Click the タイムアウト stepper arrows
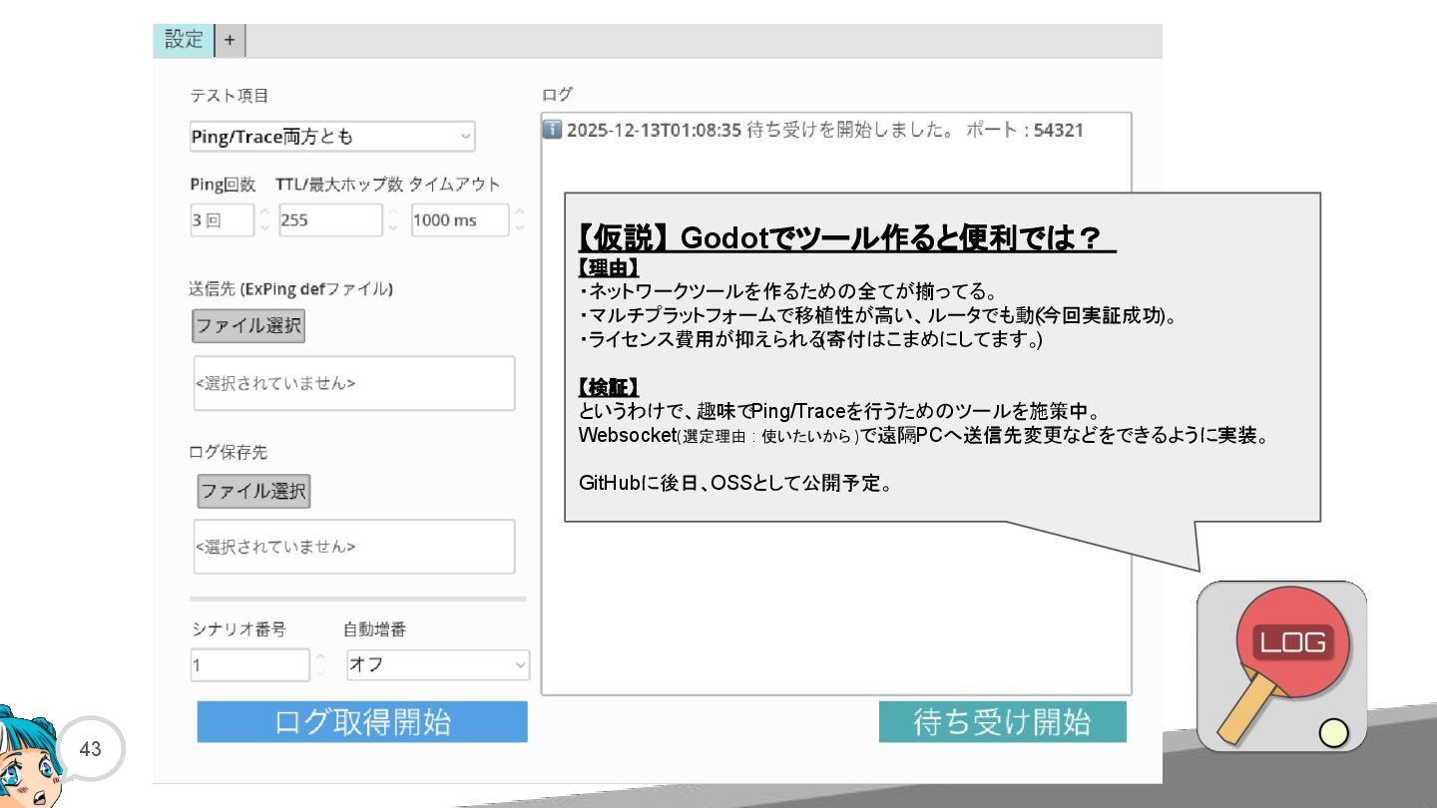The height and width of the screenshot is (808, 1437). coord(520,220)
